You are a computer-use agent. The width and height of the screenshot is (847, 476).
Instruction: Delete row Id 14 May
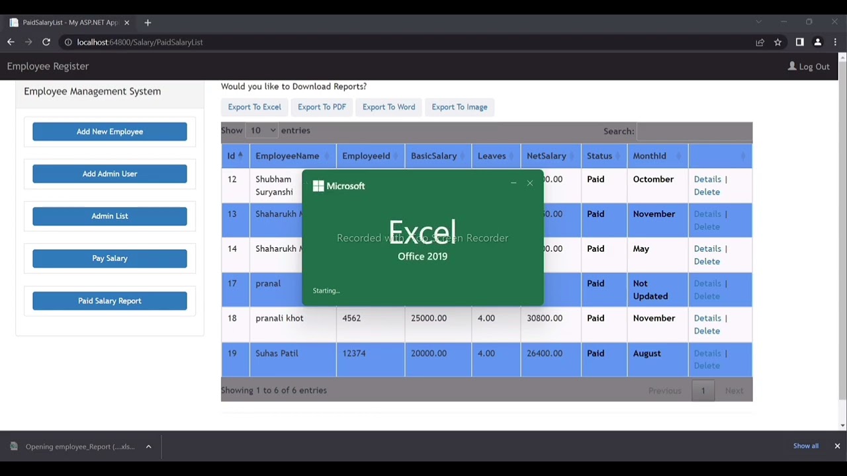pyautogui.click(x=707, y=261)
